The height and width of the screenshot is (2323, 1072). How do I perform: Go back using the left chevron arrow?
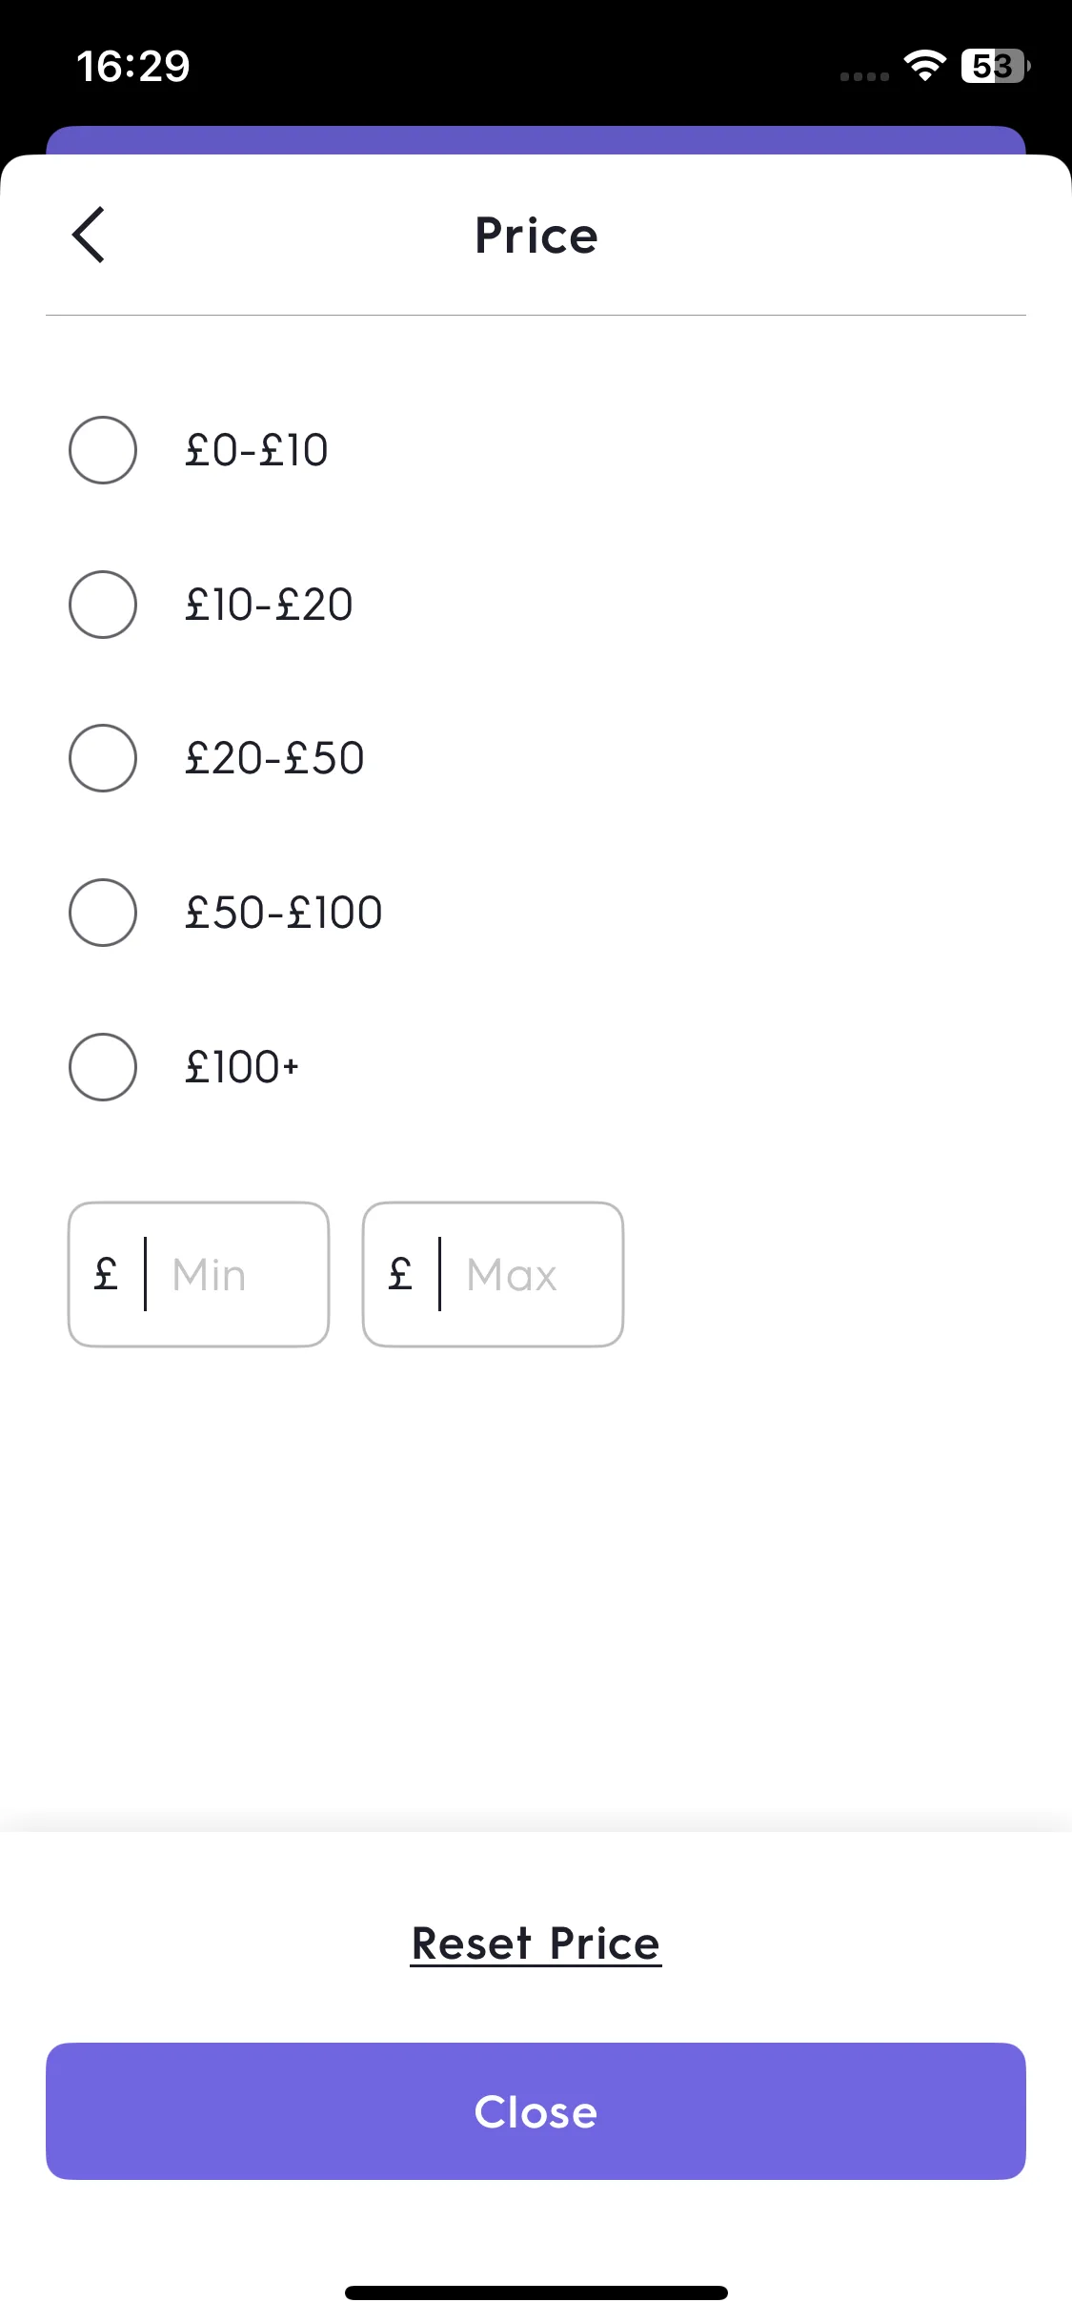(88, 235)
